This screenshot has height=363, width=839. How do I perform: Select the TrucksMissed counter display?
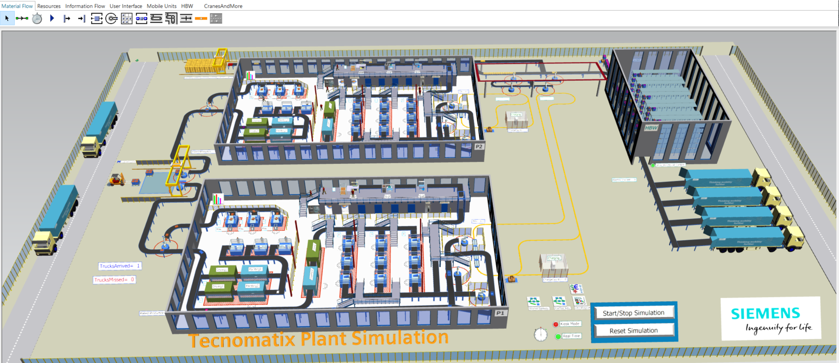[x=114, y=279]
